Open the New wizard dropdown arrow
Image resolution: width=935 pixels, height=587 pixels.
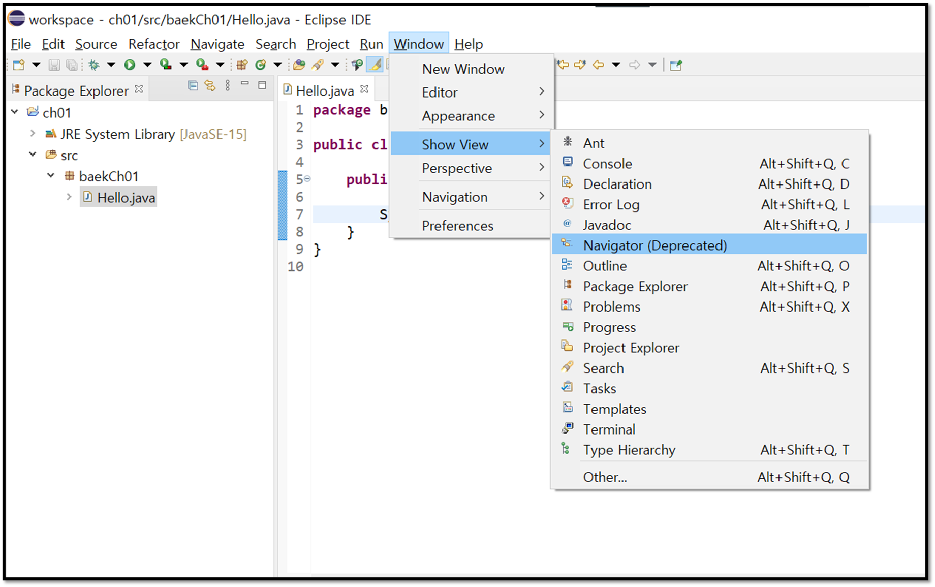[36, 65]
